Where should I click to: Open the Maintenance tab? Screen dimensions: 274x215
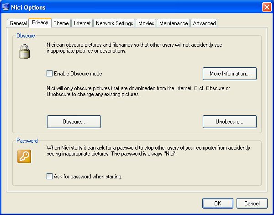click(174, 23)
